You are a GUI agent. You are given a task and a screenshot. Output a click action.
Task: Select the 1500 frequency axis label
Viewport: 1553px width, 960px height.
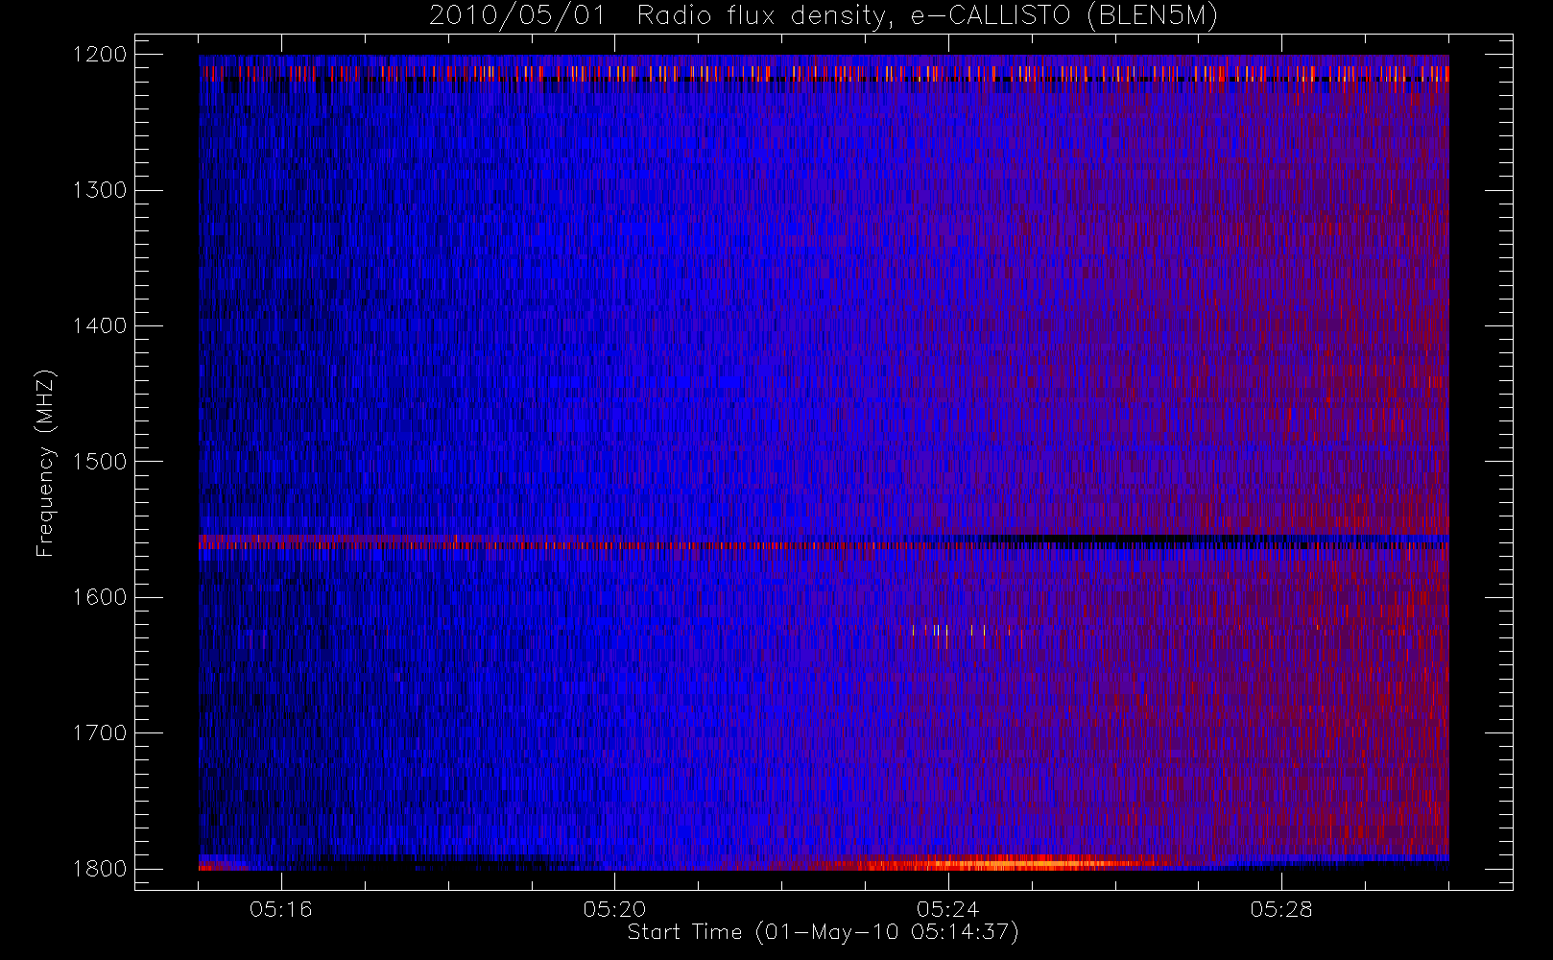coord(100,462)
